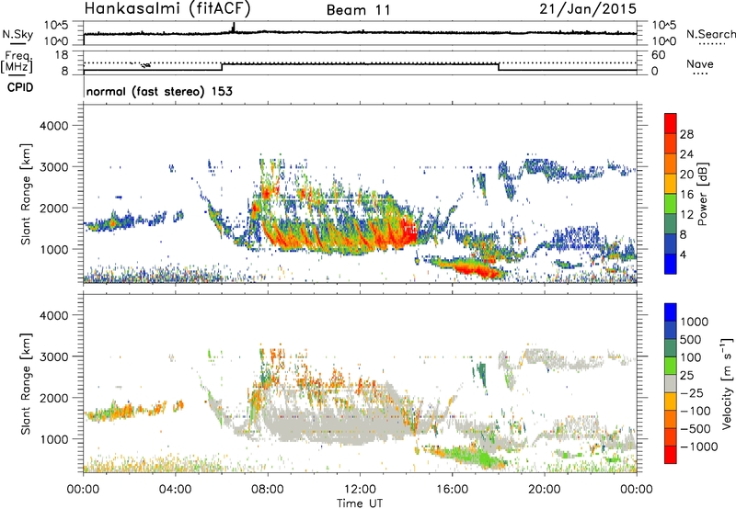The height and width of the screenshot is (509, 736).
Task: Click the Freq. [MHz] axis label
Action: pos(17,62)
